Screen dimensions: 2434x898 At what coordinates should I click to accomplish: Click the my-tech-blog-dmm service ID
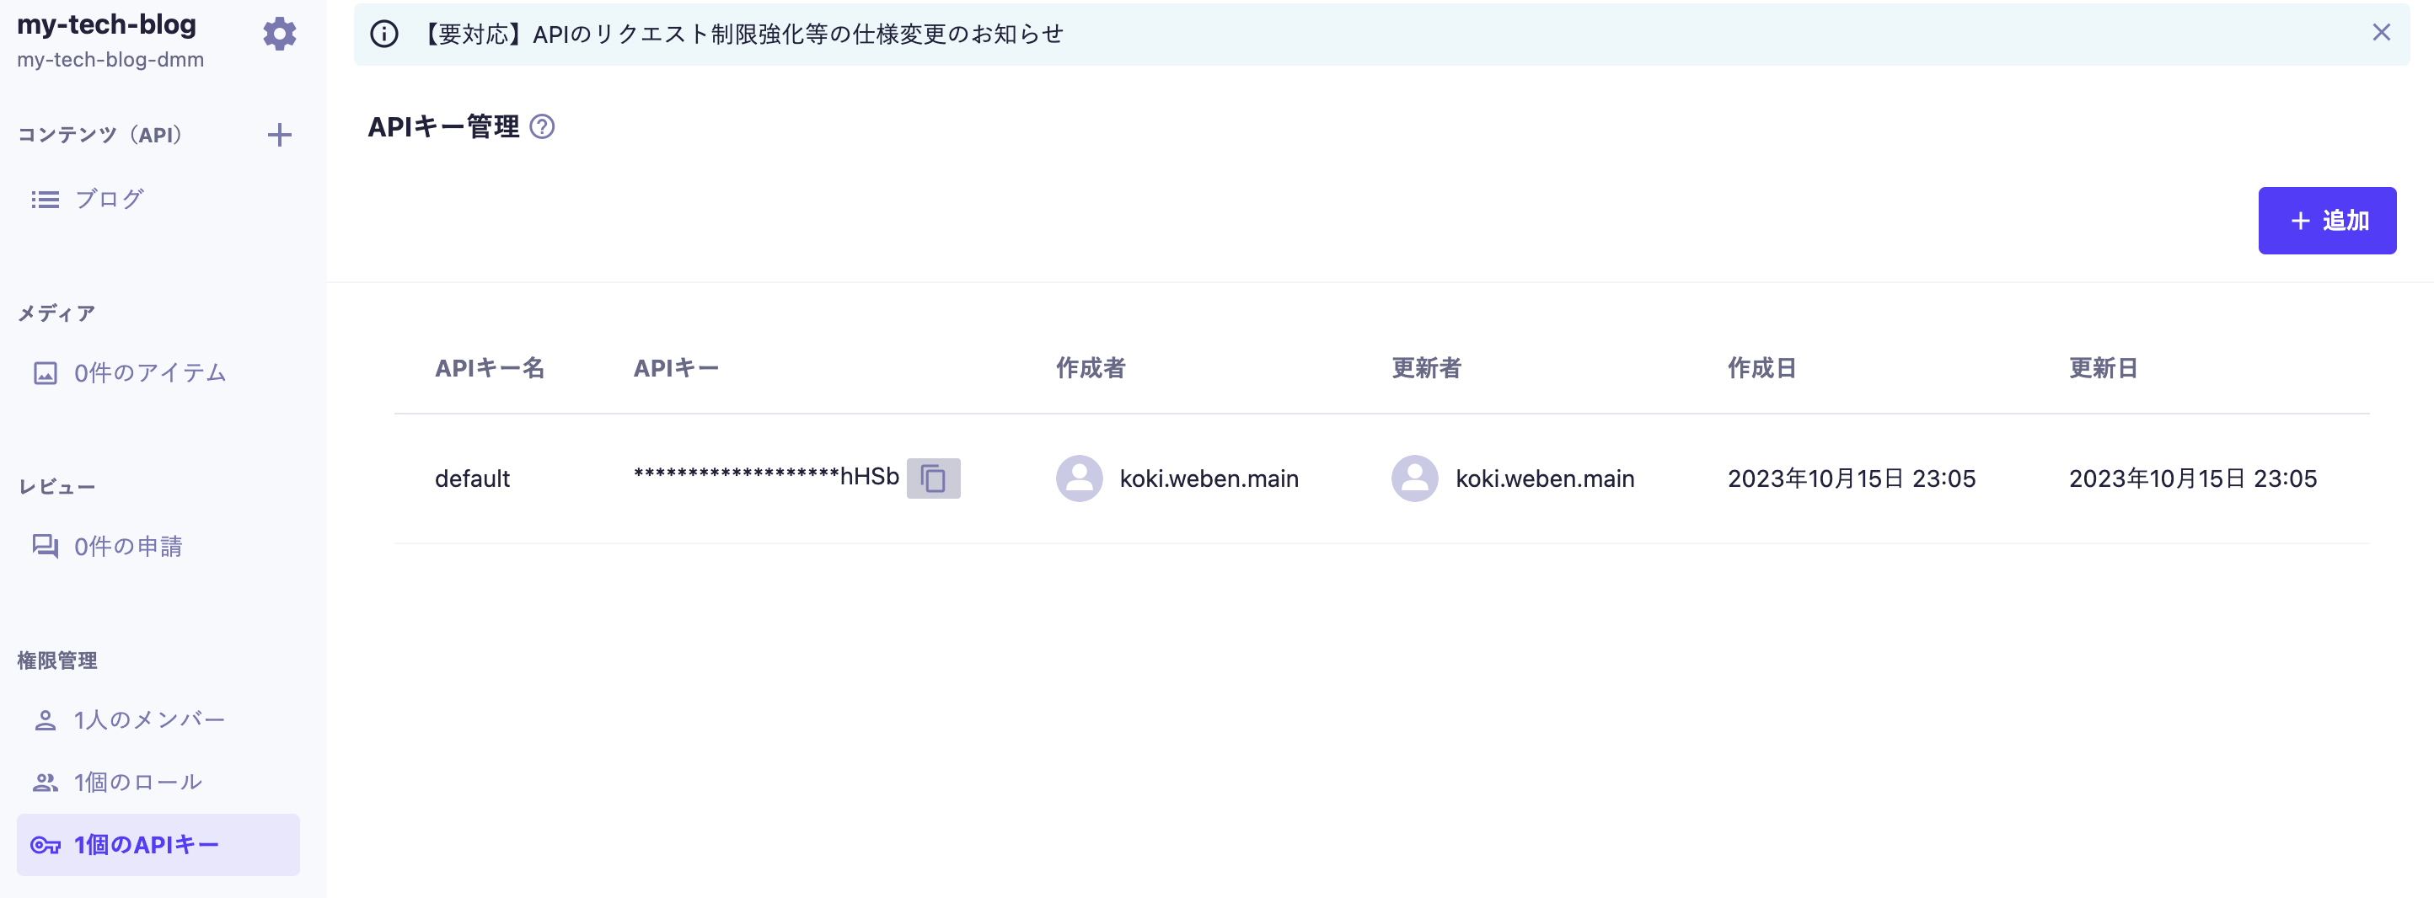point(110,60)
